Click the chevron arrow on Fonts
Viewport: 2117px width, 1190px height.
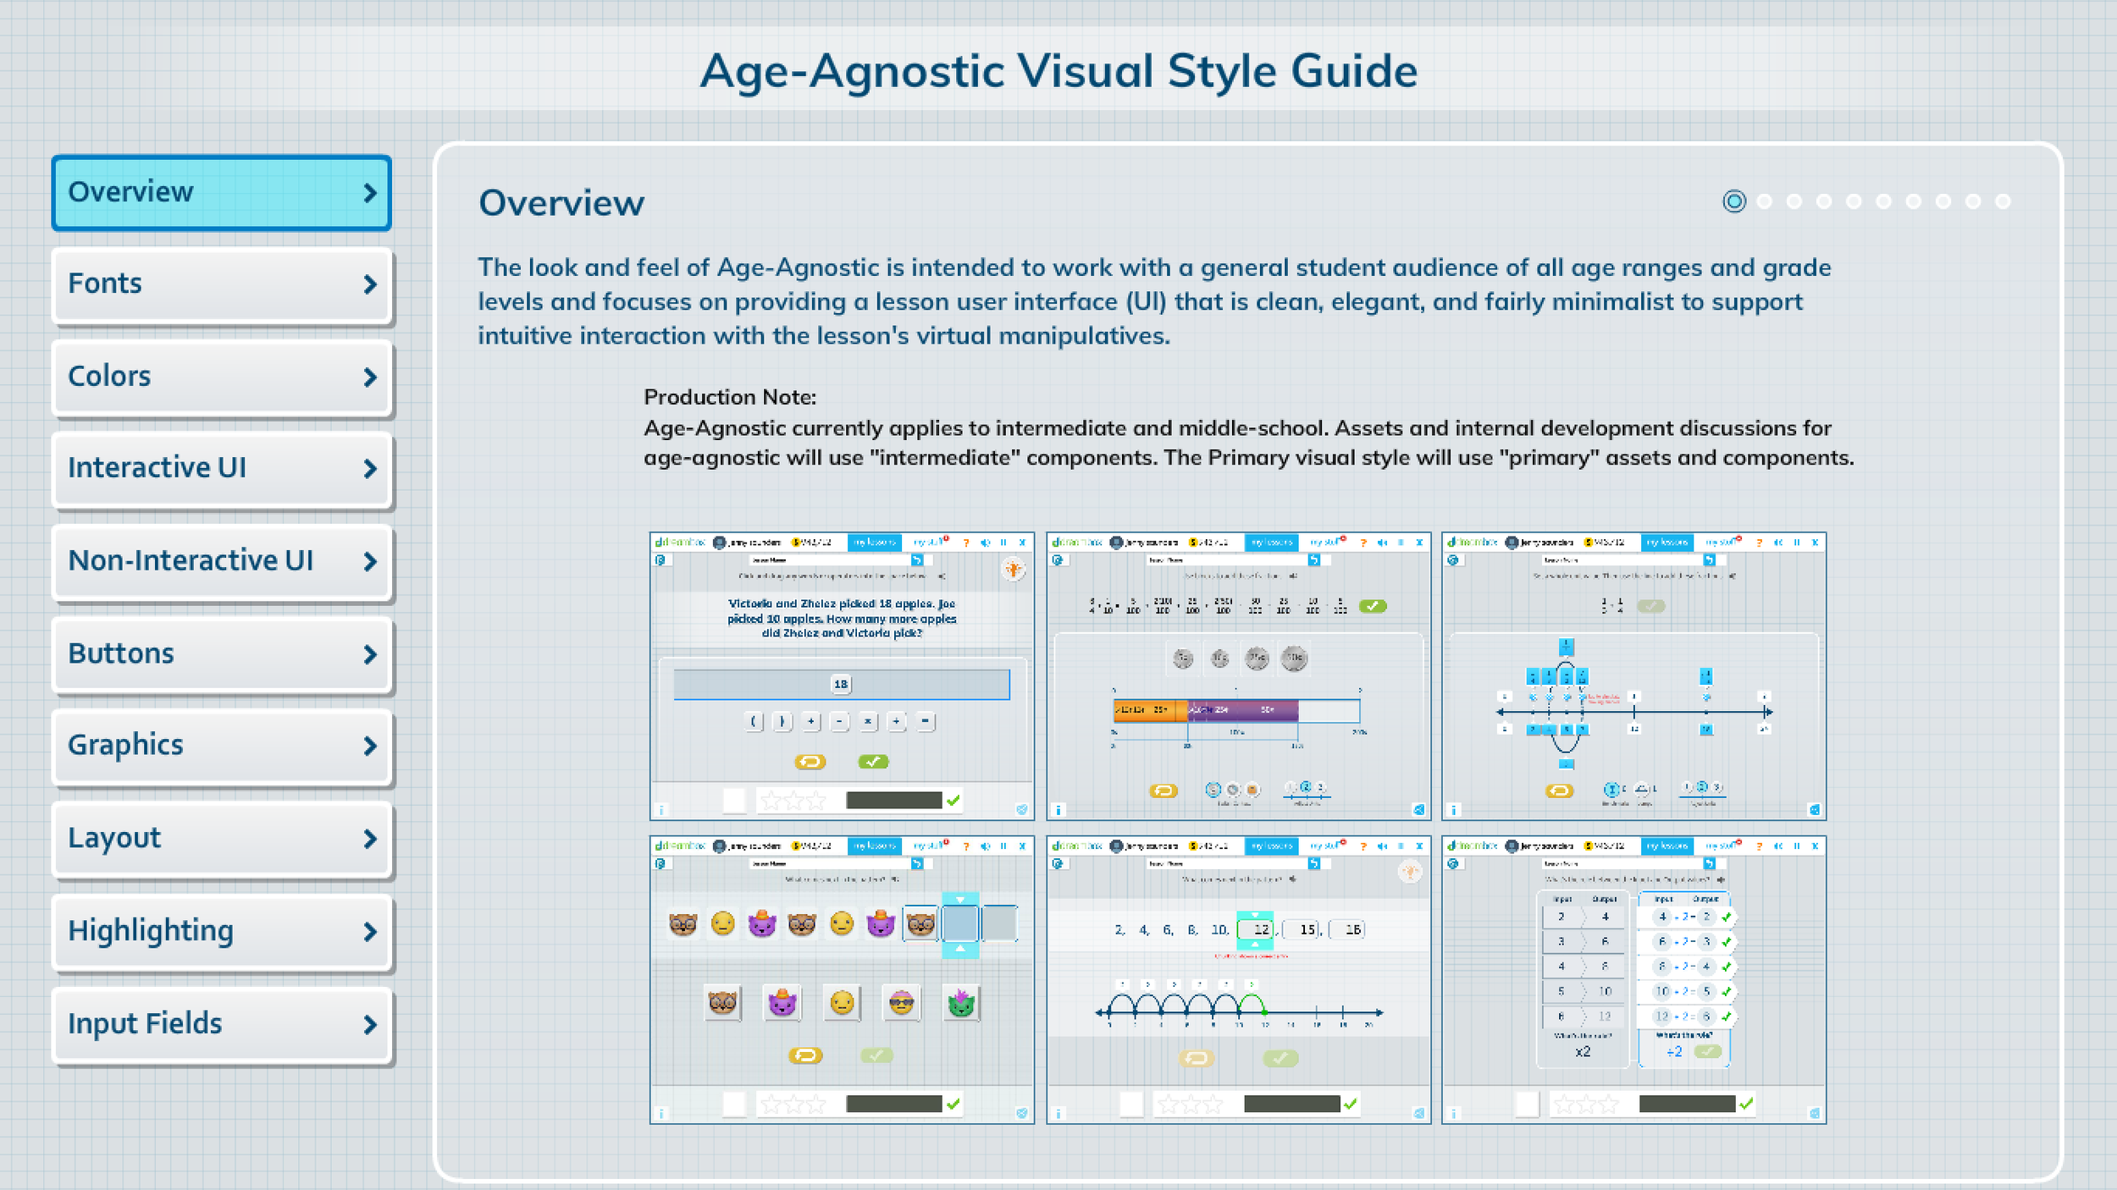[x=369, y=284]
